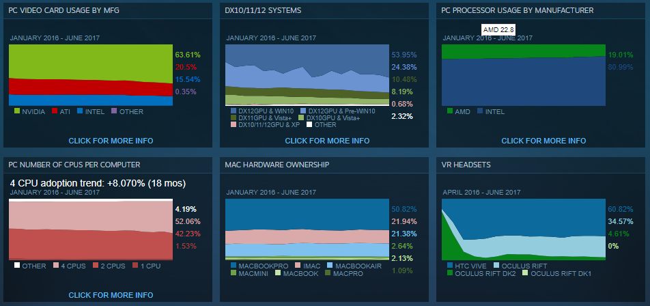Click the purple OTHER video card legend swatch
This screenshot has height=306, width=650.
pos(115,111)
